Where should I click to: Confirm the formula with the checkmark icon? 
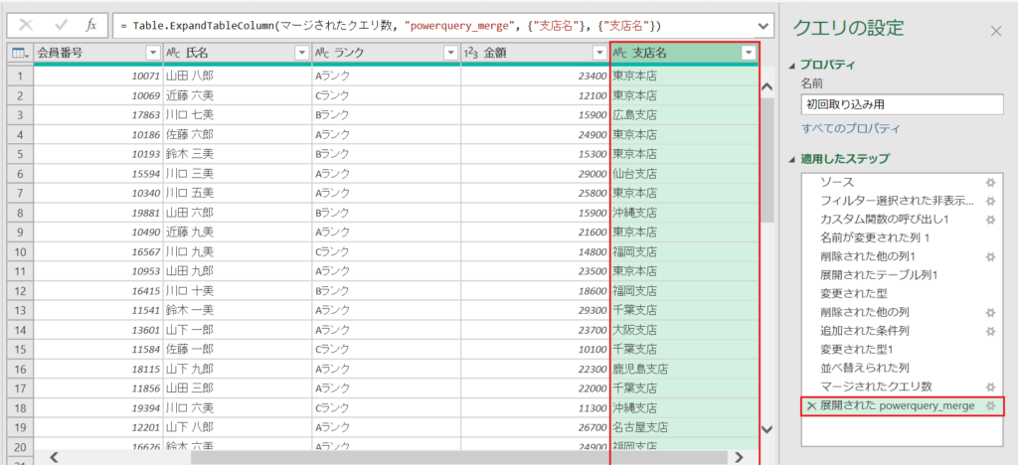[x=62, y=25]
